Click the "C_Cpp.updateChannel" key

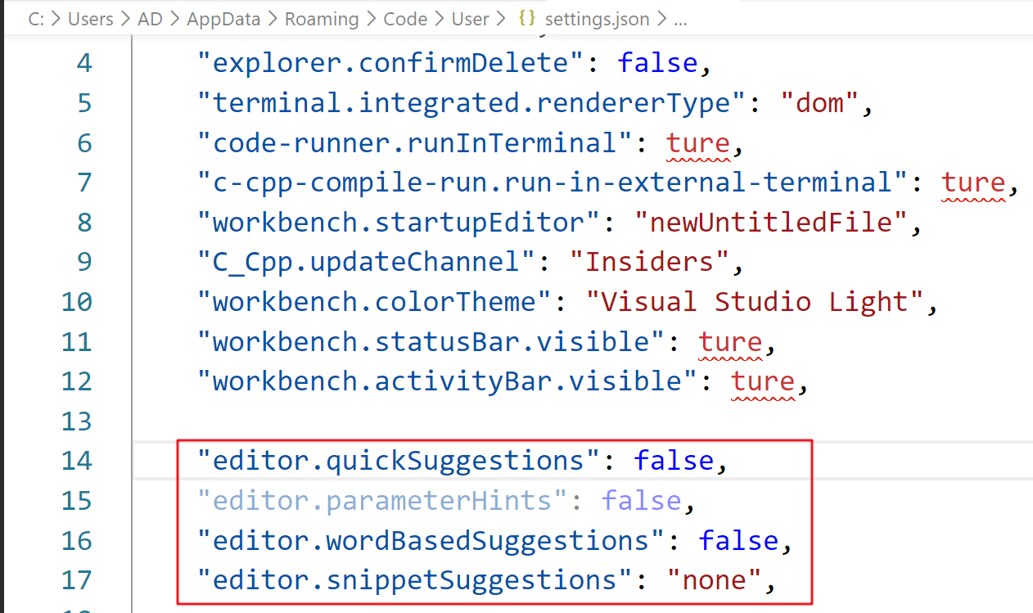(x=367, y=262)
